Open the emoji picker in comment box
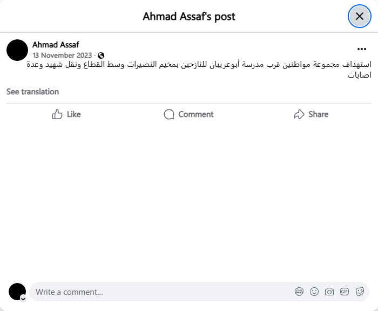Viewport: 378px width, 311px height. [x=314, y=292]
